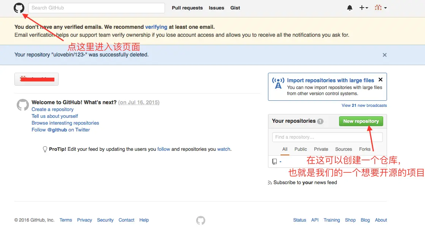
Task: Click the repositories count badge
Action: click(x=320, y=121)
